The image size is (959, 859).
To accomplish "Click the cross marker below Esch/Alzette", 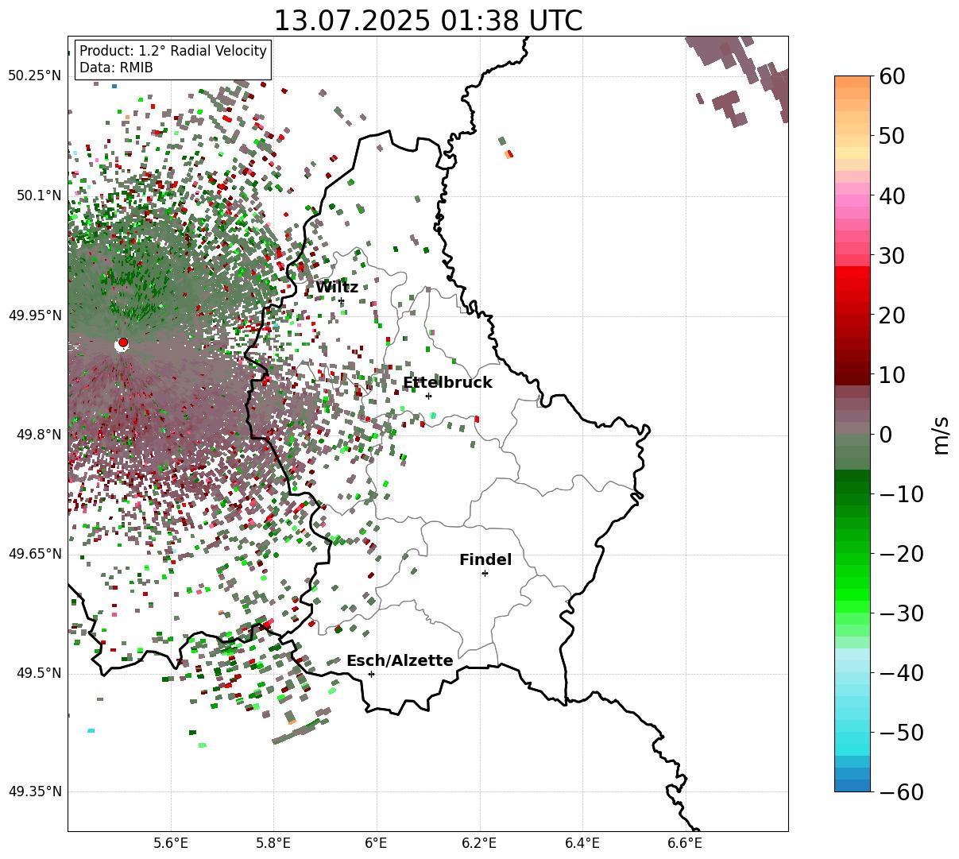I will pyautogui.click(x=371, y=674).
